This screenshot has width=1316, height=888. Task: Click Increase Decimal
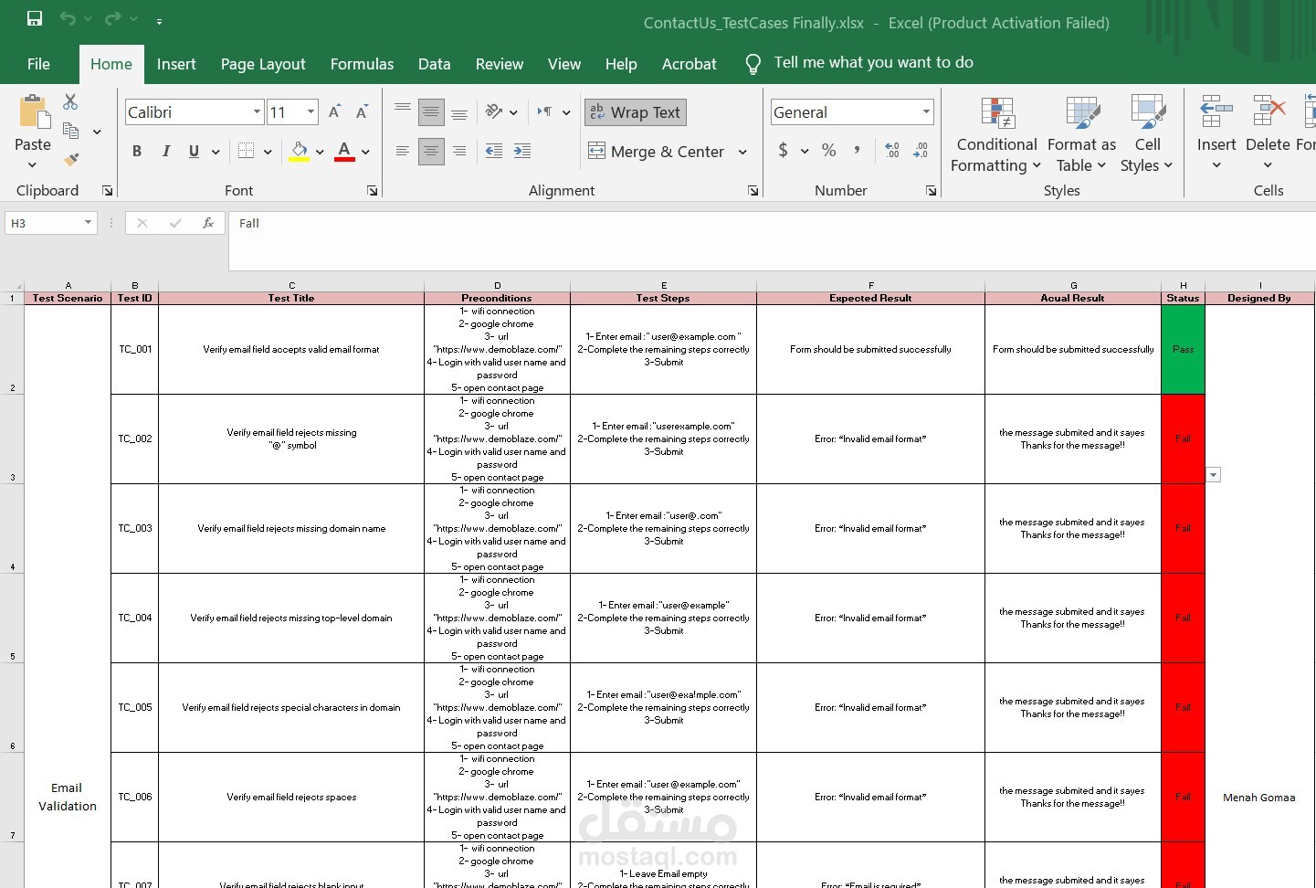pyautogui.click(x=892, y=151)
